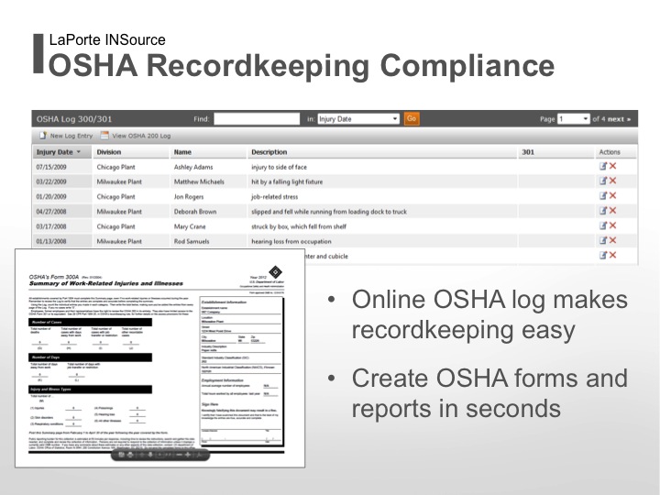
Task: Edit the Matthew Michaels log entry
Action: click(603, 181)
